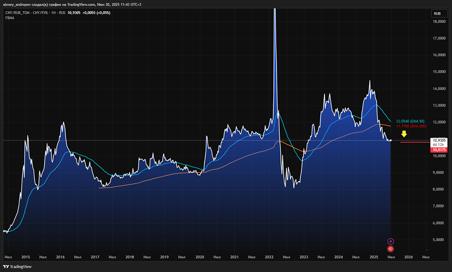Viewport: 452px width, 272px height.
Task: Click the current price 10,9305 label
Action: (439, 140)
